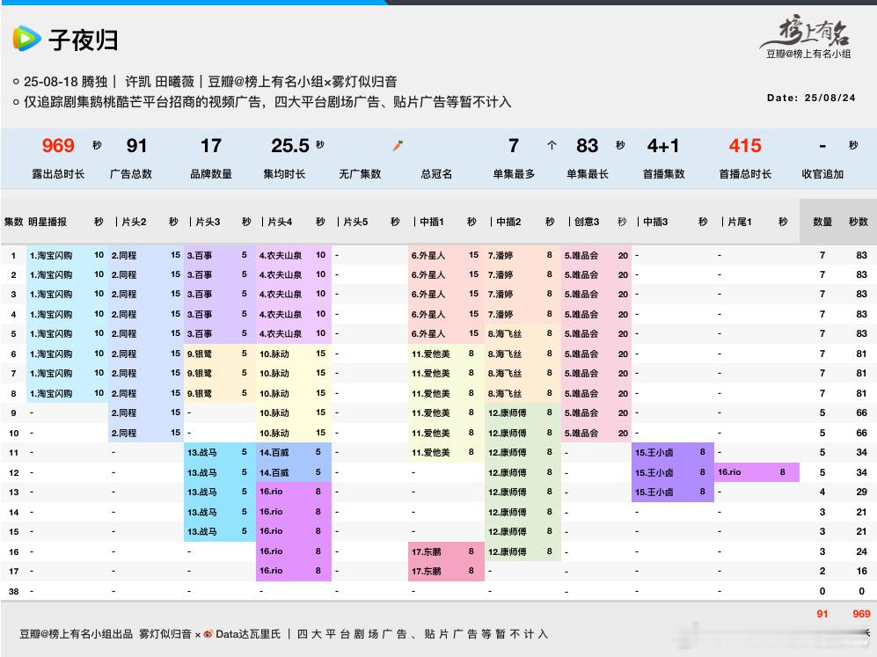
Task: Click the seconds value 29 in episode 13 row
Action: [x=861, y=492]
